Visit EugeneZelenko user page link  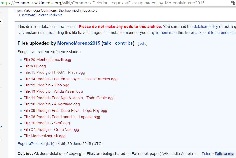(31, 144)
